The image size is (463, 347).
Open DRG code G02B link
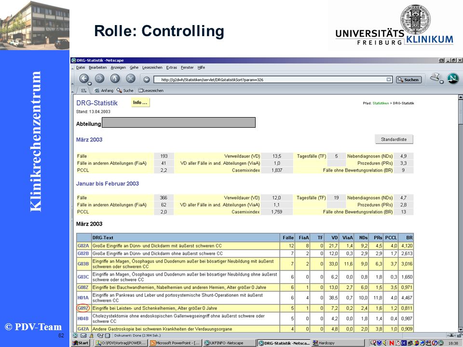click(x=83, y=253)
